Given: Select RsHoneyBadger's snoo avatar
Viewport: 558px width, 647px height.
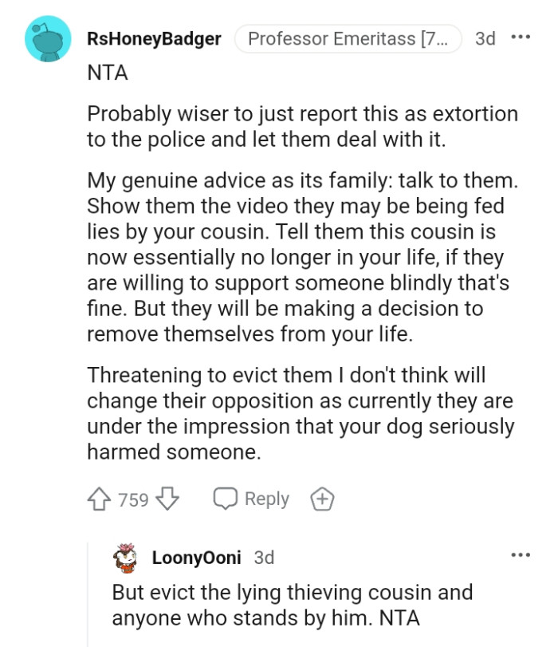Looking at the screenshot, I should [46, 37].
